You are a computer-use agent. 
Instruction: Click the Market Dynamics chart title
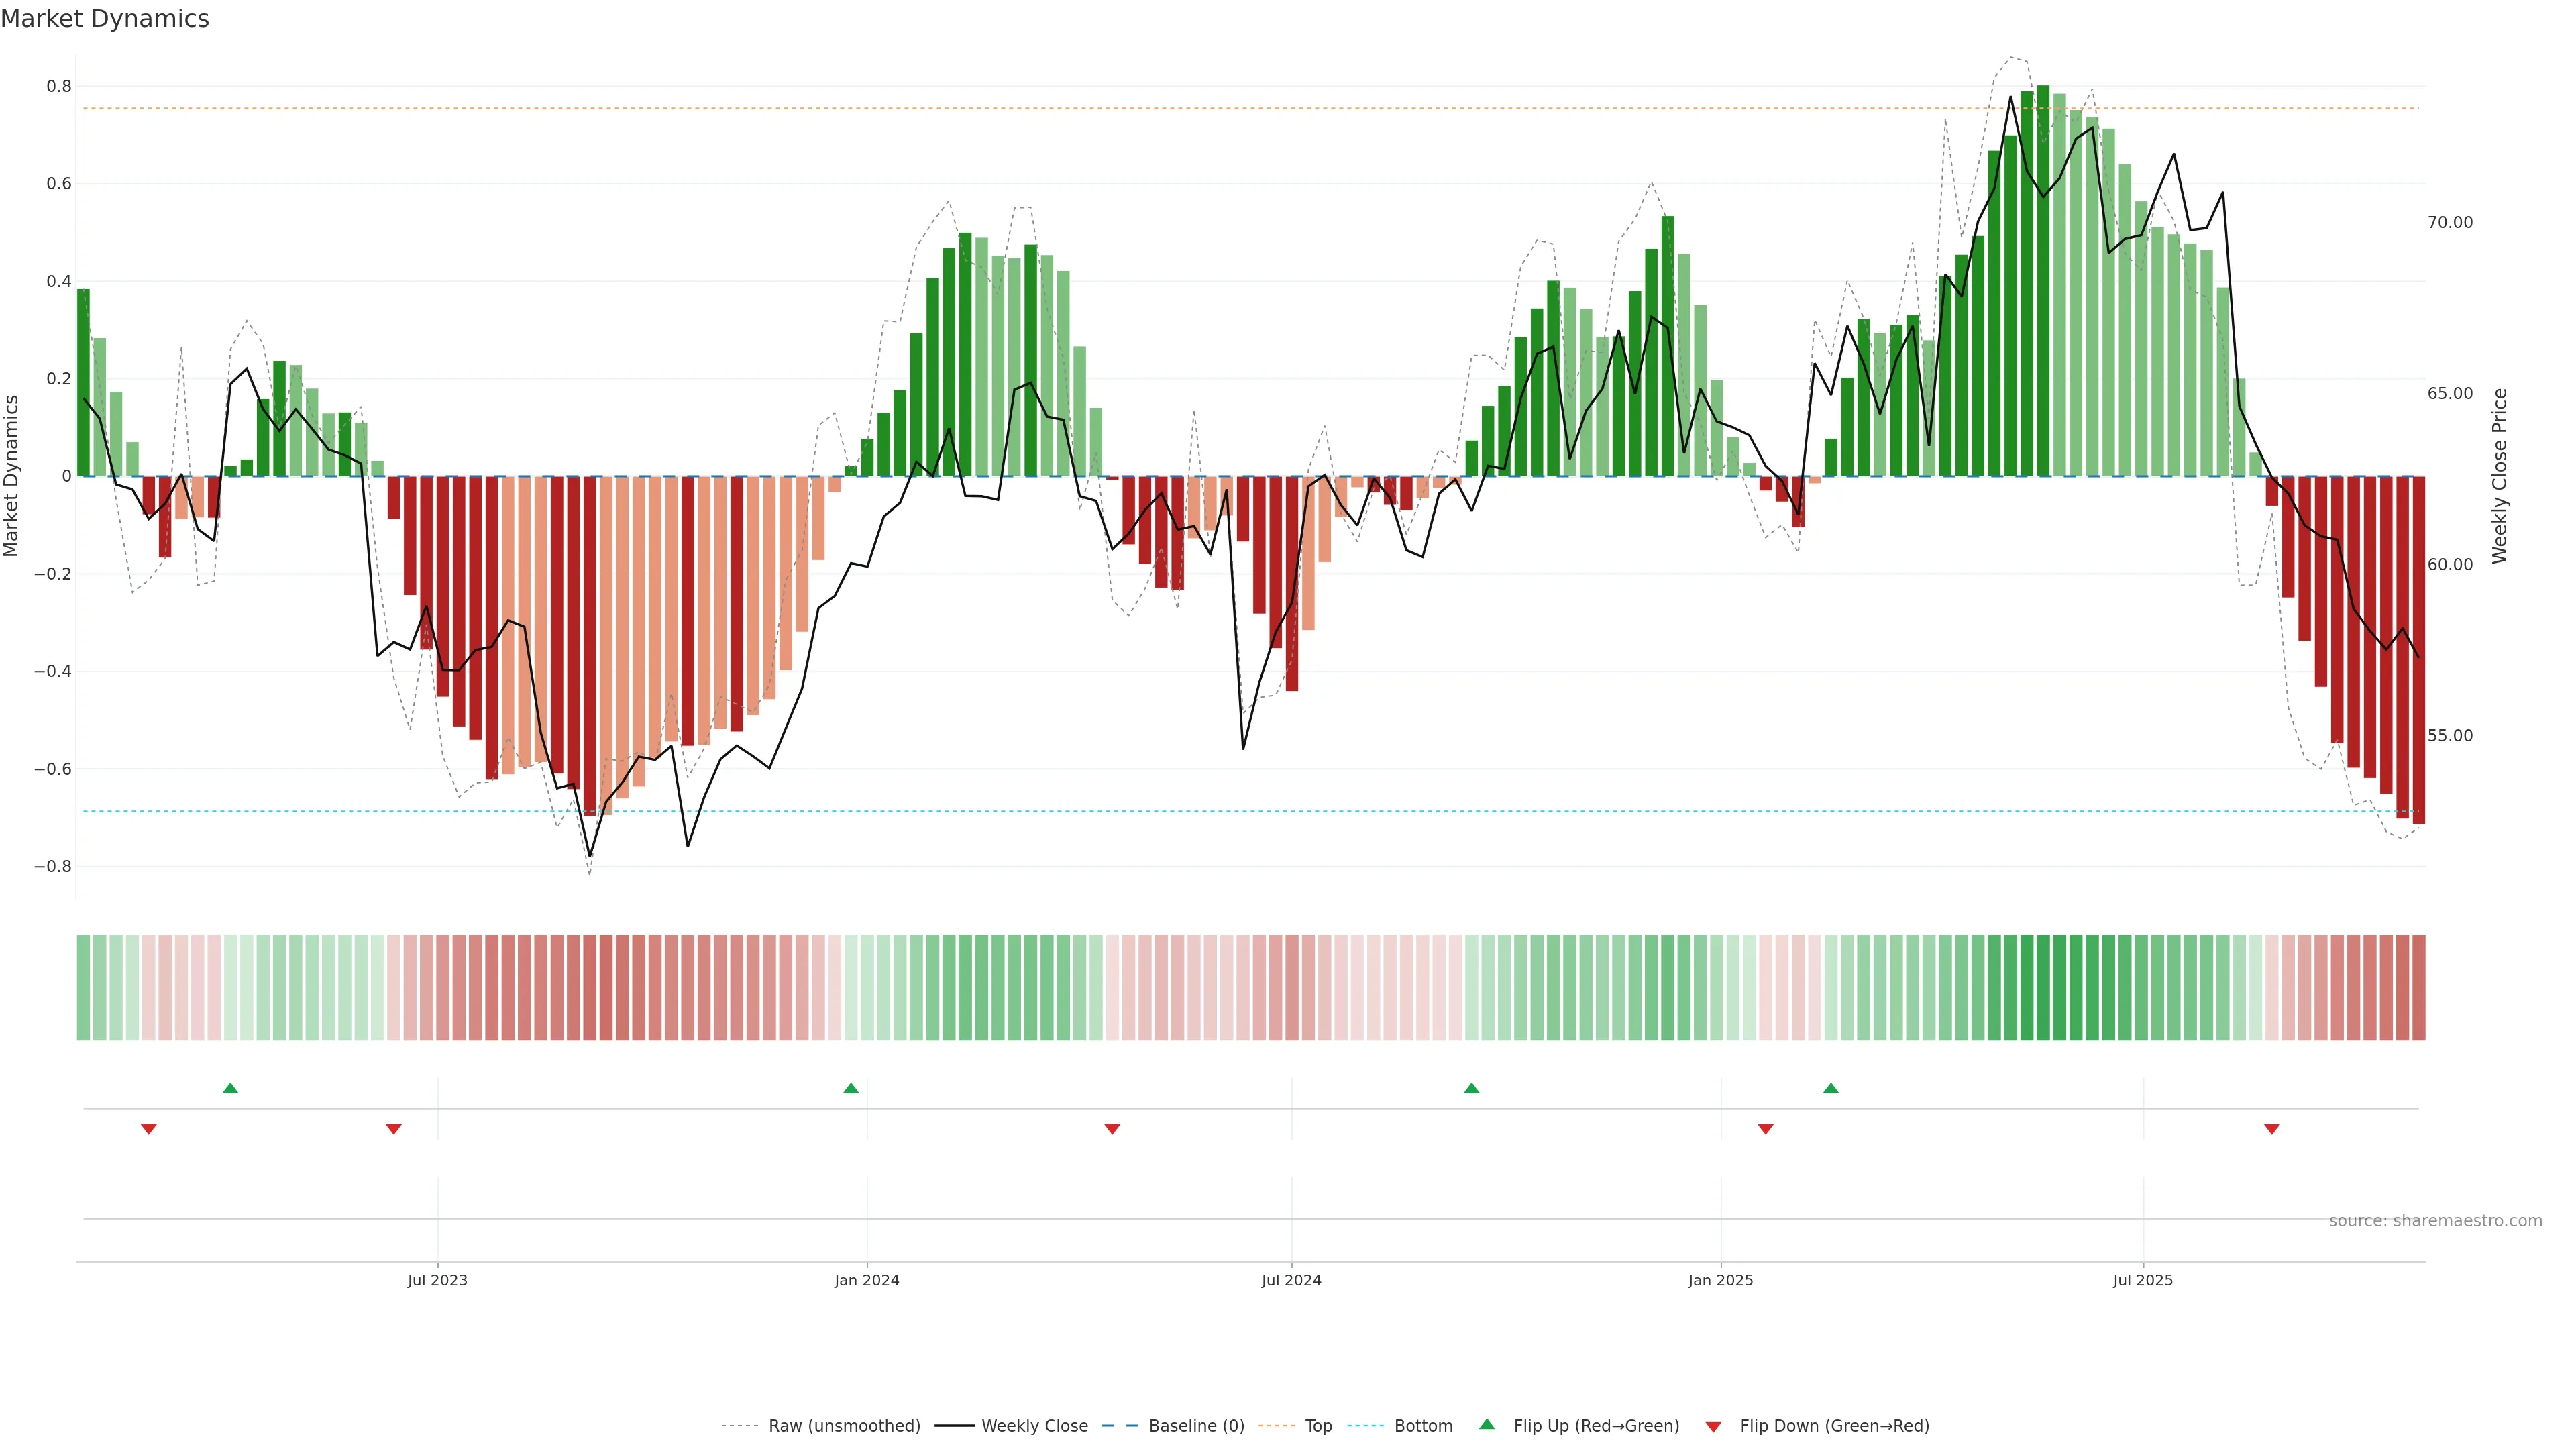105,19
